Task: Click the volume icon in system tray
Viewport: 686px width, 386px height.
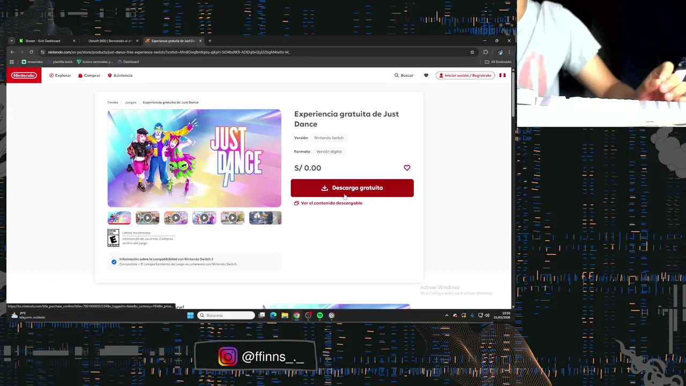Action: coord(488,315)
